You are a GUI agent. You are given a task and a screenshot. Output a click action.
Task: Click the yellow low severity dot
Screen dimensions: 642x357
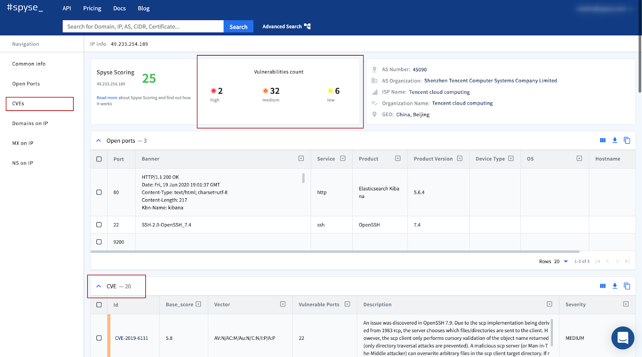click(x=331, y=91)
